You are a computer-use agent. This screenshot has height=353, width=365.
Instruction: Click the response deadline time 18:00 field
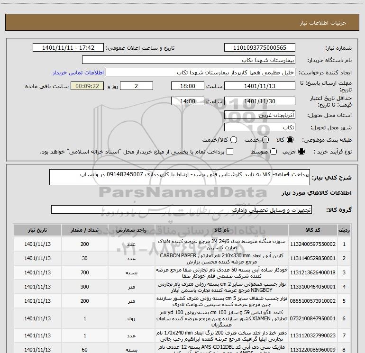coord(188,86)
